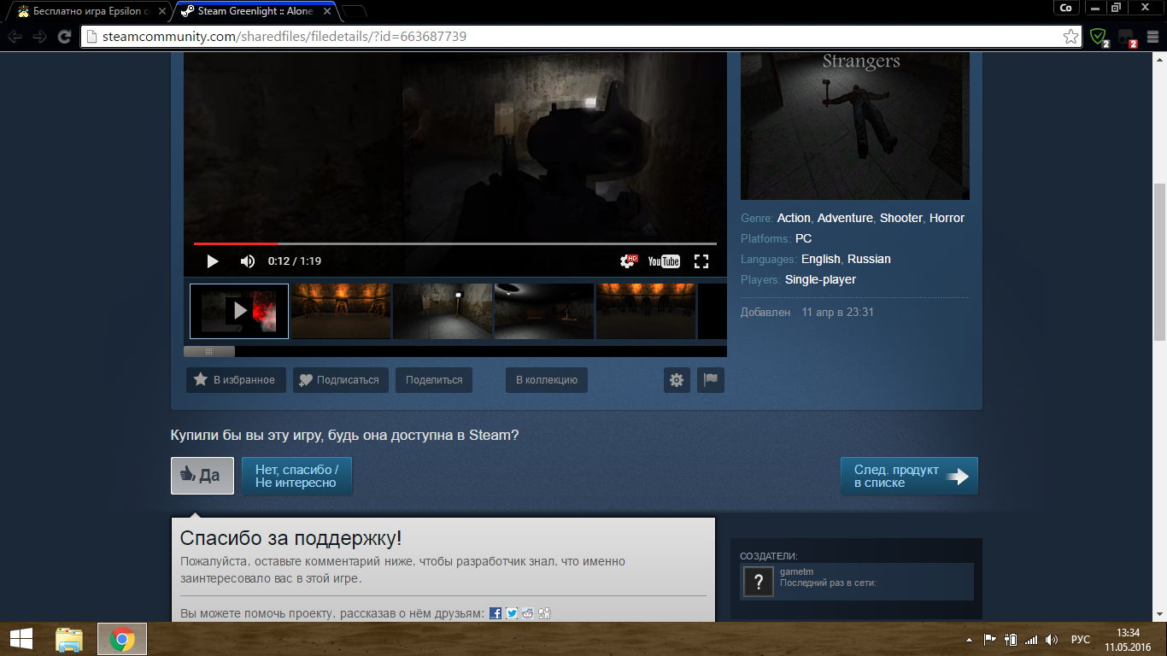This screenshot has width=1167, height=656.
Task: Close the Steam Greenlight tab
Action: (x=326, y=12)
